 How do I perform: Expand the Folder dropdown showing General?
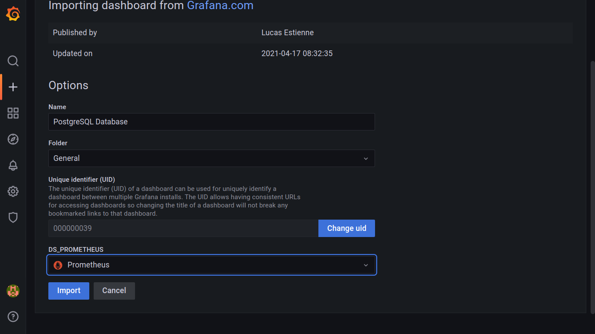(211, 158)
